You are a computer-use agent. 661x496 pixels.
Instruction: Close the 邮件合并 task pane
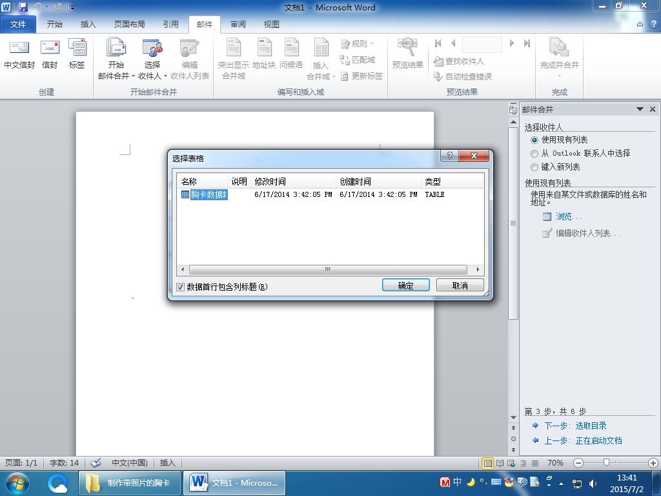(x=653, y=109)
